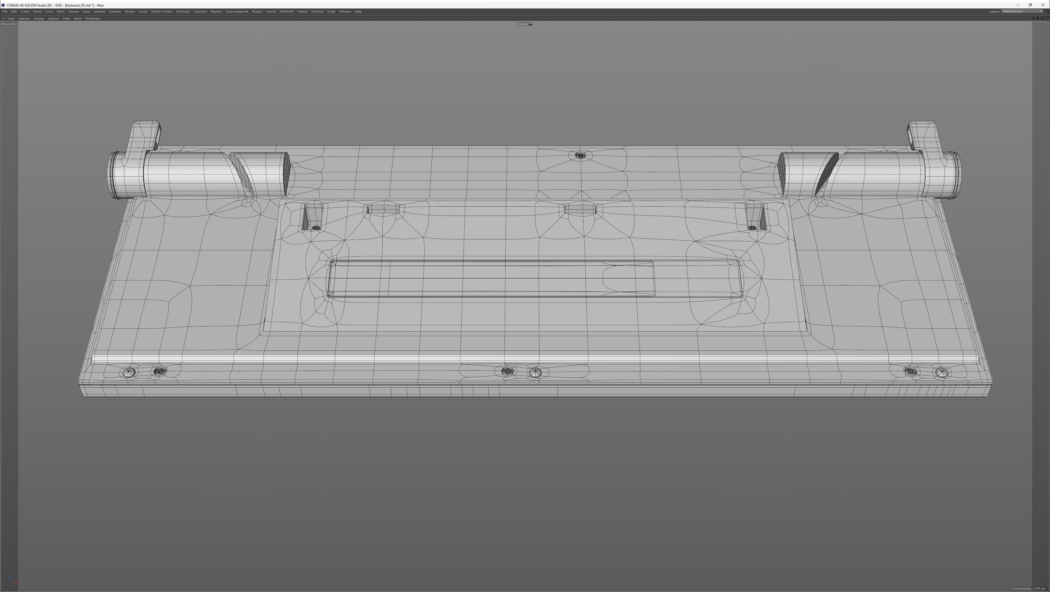Open the Edit menu
The image size is (1050, 592).
click(14, 11)
